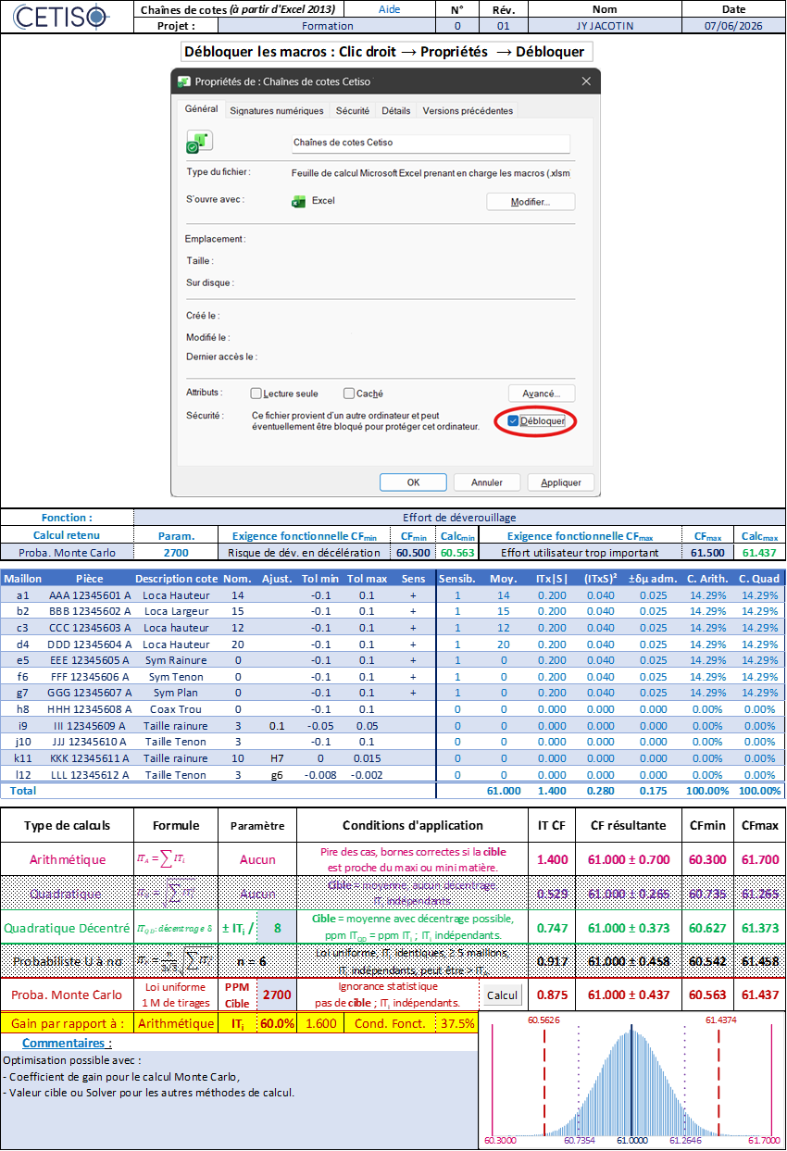Click the Cond. Fonct. value 37.5%
Image resolution: width=787 pixels, height=1151 pixels.
456,1023
